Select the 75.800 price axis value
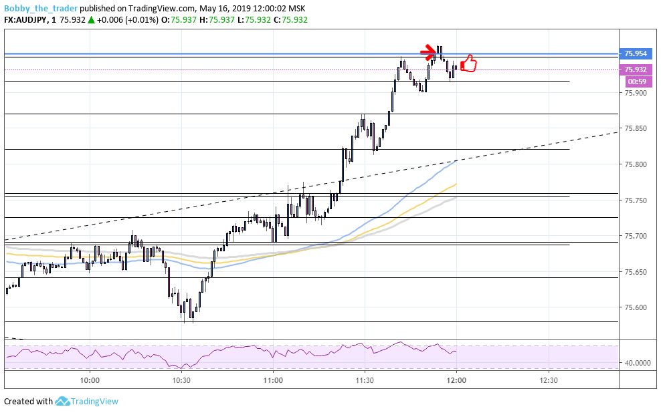This screenshot has width=661, height=413. click(636, 164)
